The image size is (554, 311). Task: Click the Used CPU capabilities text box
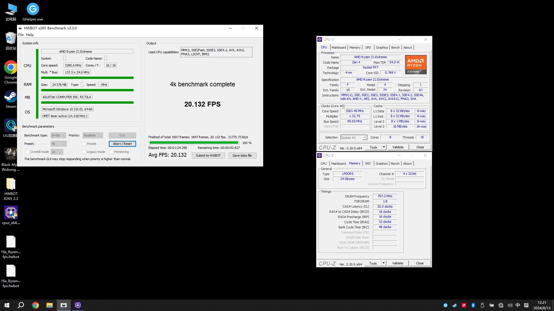(x=216, y=52)
